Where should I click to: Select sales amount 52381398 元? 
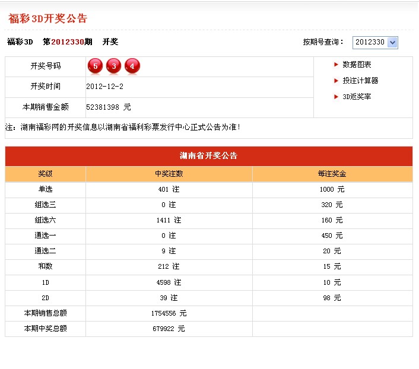(108, 107)
